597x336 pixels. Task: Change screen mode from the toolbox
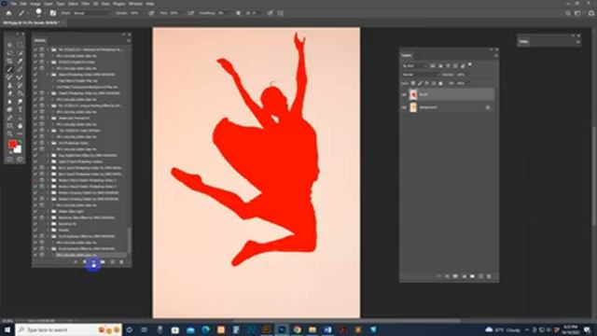pyautogui.click(x=20, y=160)
